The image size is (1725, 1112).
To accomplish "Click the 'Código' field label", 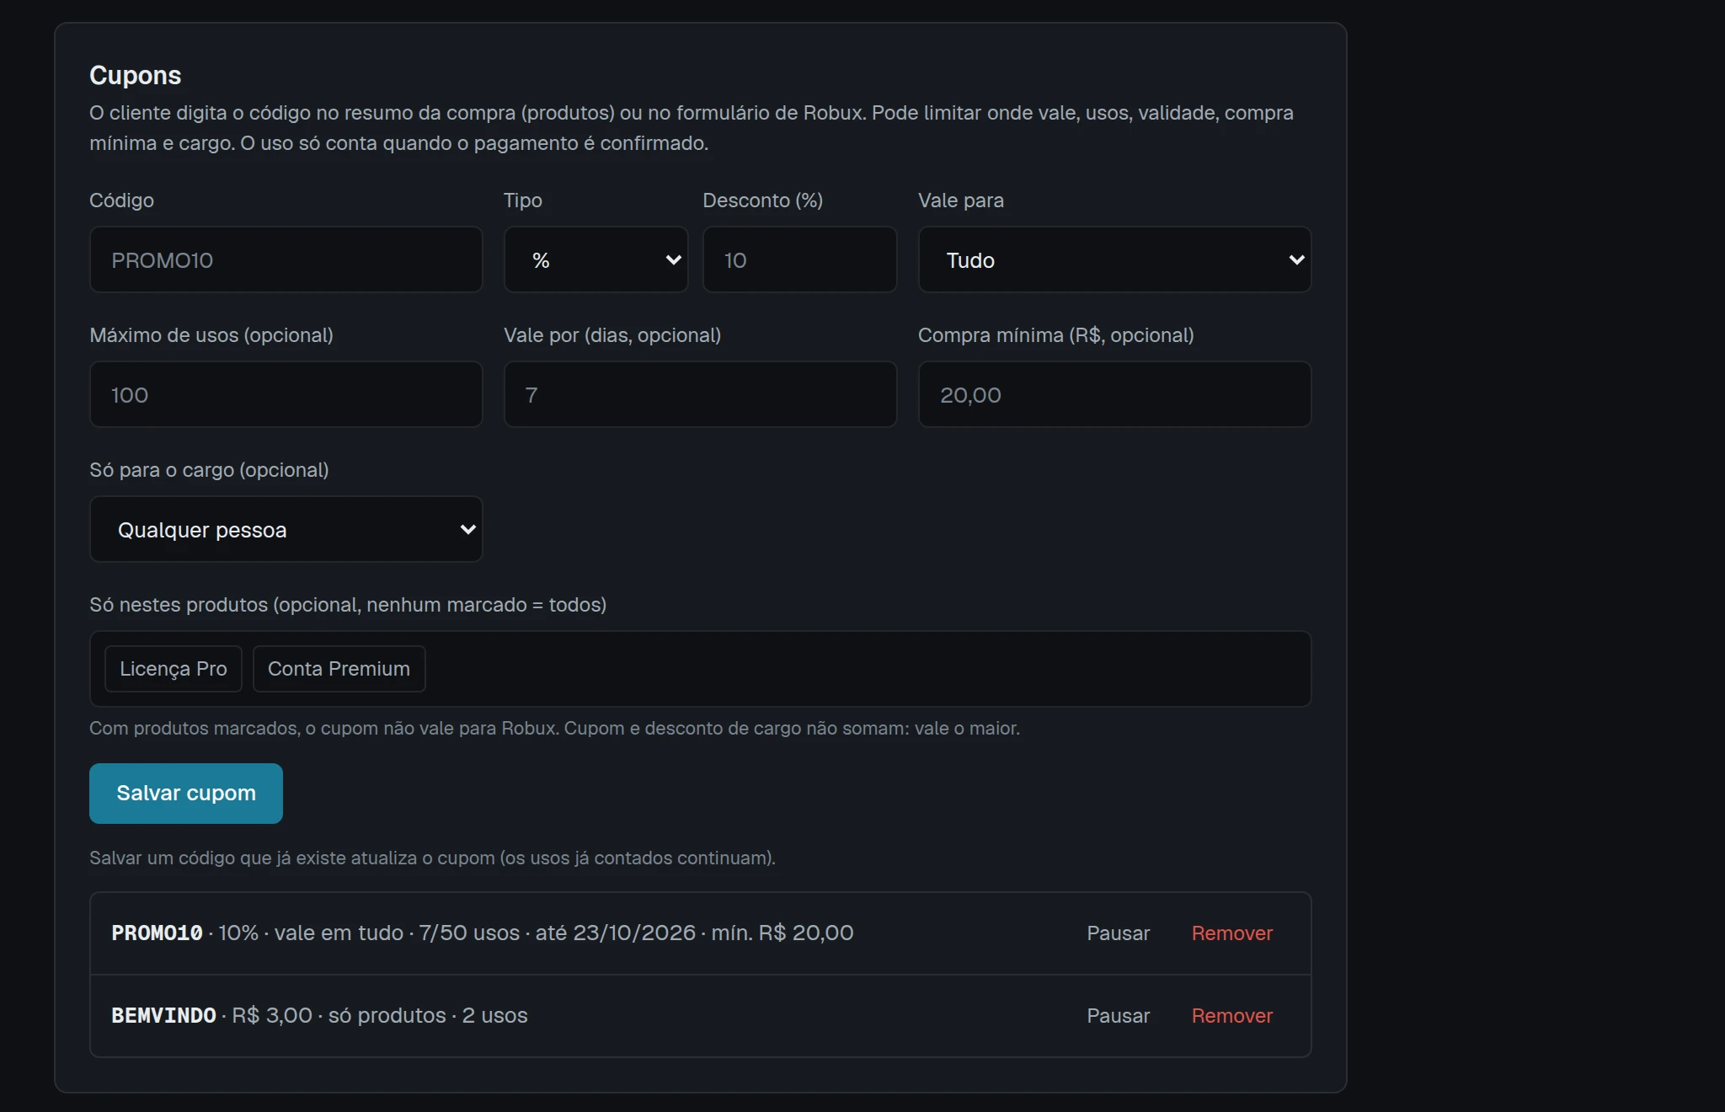I will coord(121,200).
